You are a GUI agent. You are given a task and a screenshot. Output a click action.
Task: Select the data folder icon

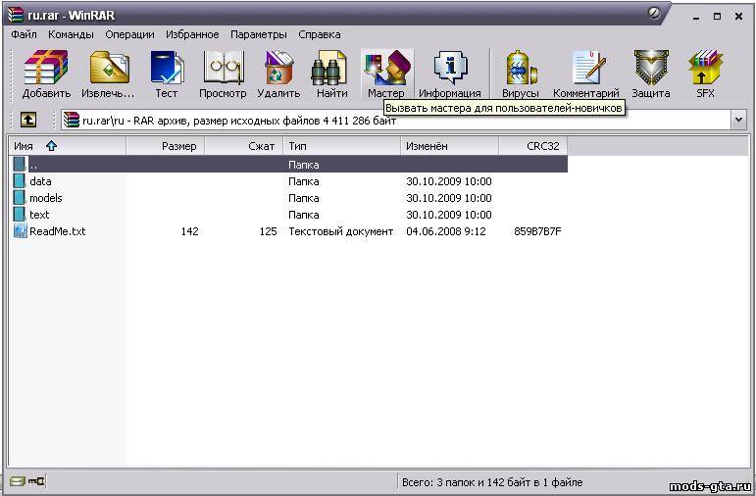pos(20,181)
